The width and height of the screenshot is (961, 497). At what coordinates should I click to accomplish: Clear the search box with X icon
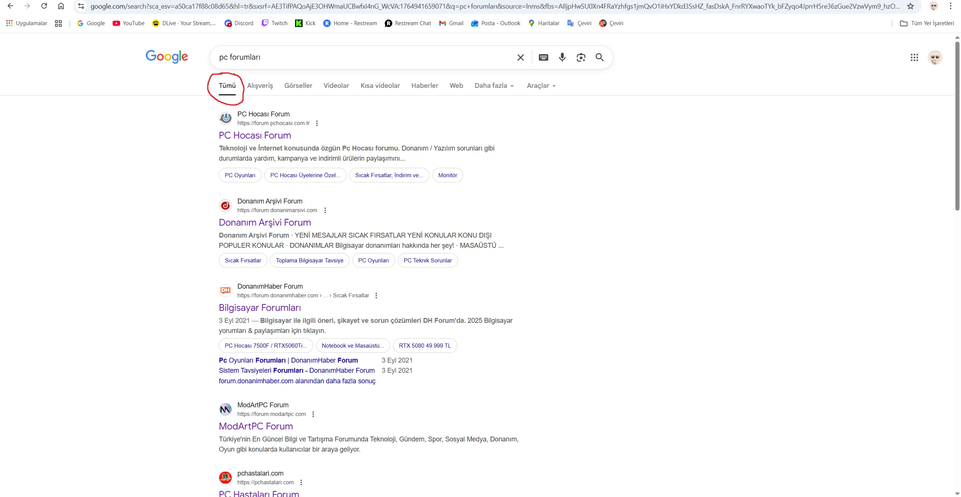pos(520,57)
